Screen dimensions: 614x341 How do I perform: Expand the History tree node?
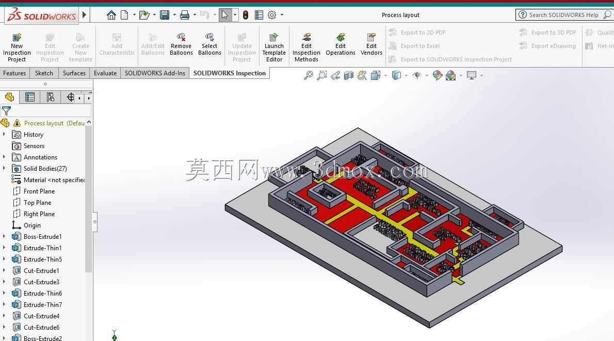point(4,134)
